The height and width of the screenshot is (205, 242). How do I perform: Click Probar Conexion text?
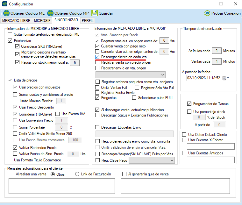(226, 13)
